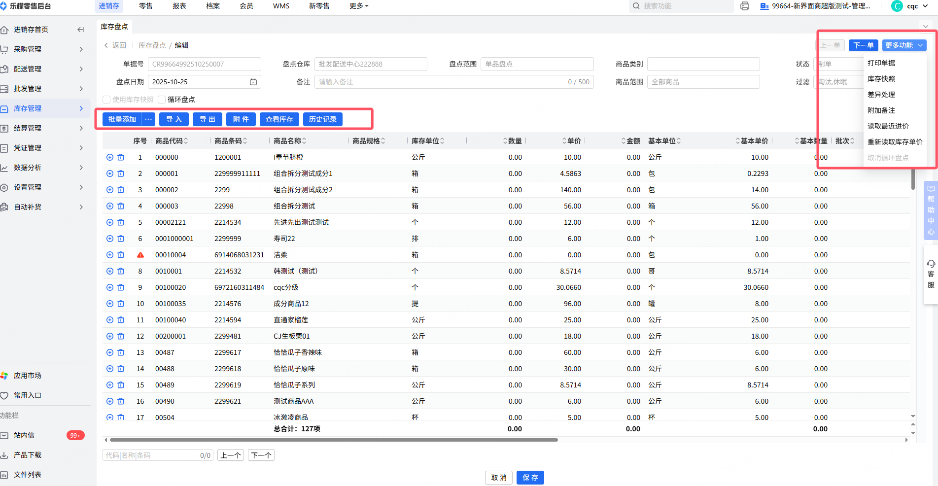Click the red warning triangle on row 7
The width and height of the screenshot is (938, 486).
click(x=140, y=255)
